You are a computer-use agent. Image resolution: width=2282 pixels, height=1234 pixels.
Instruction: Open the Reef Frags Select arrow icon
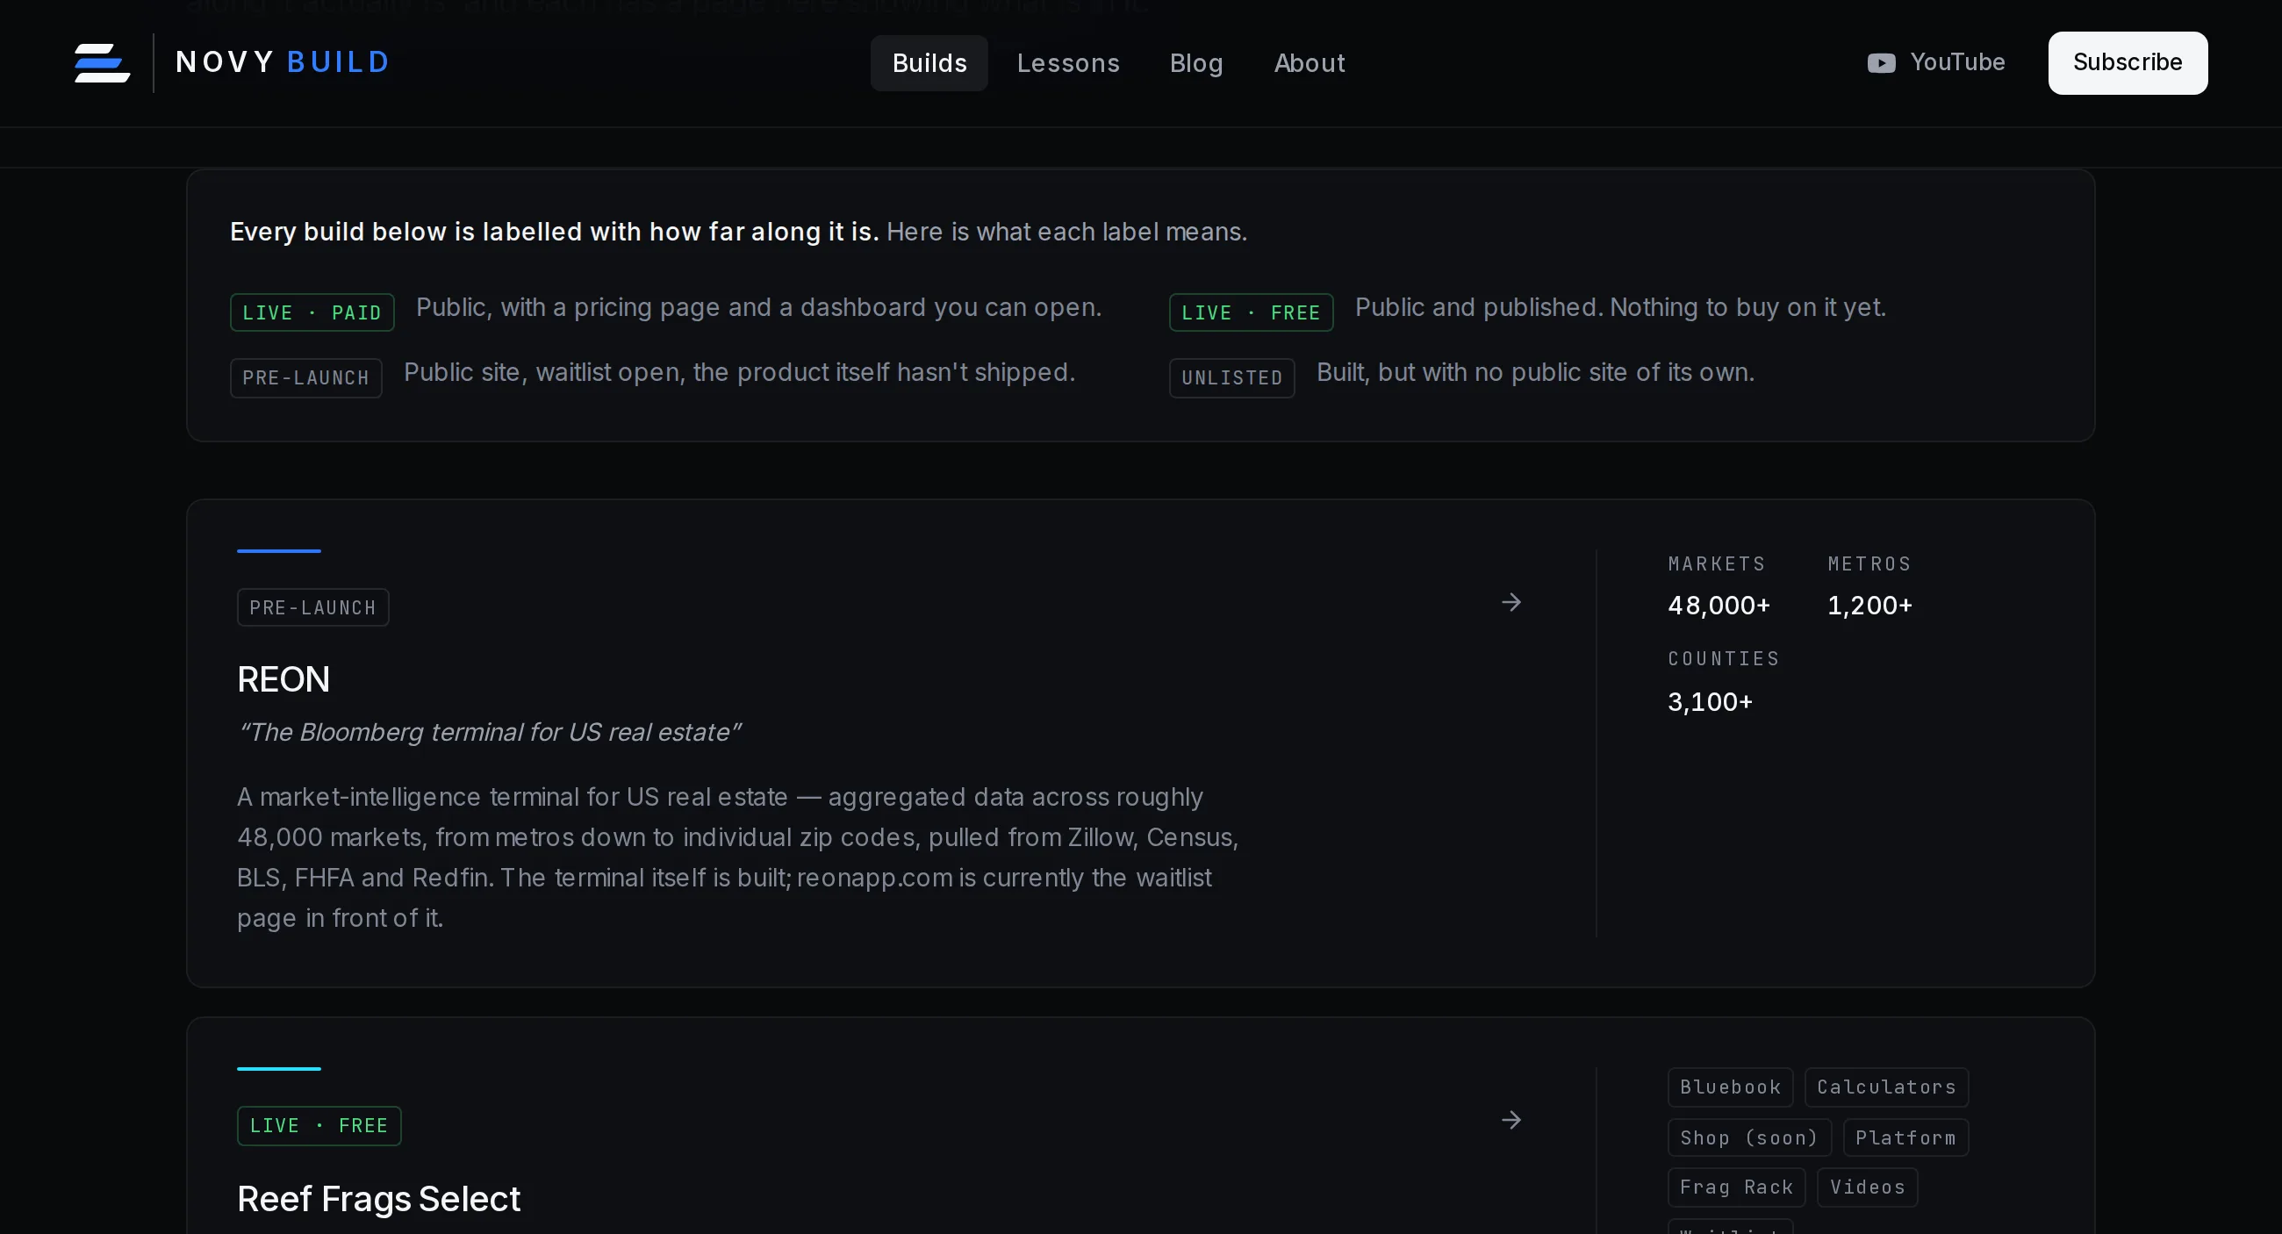pos(1511,1120)
